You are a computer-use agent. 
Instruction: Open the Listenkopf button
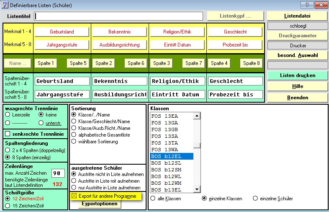(235, 16)
